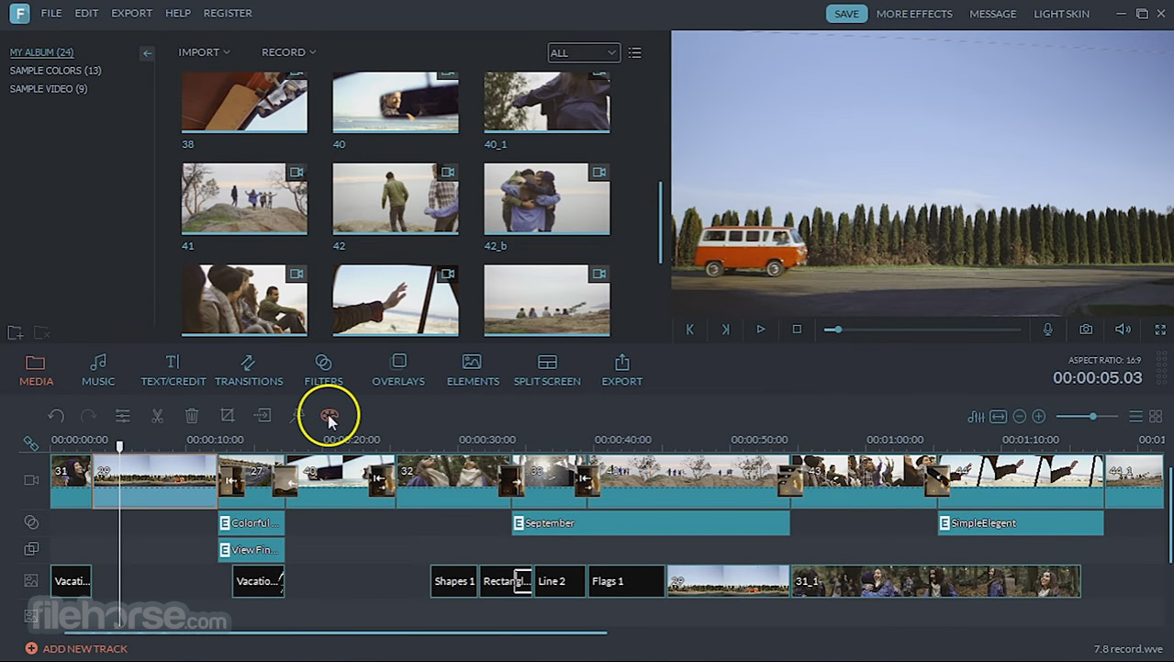Click the zoom-to-fit timeline icon

[999, 415]
